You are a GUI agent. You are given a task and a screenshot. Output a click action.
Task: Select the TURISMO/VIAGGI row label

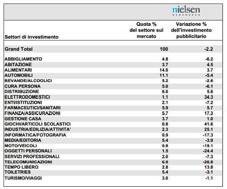point(23,178)
